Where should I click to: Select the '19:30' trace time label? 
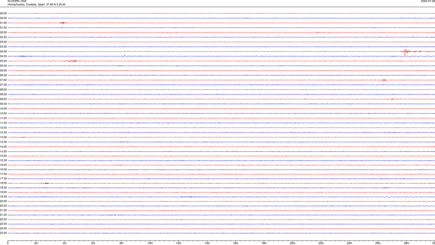pos(3,196)
